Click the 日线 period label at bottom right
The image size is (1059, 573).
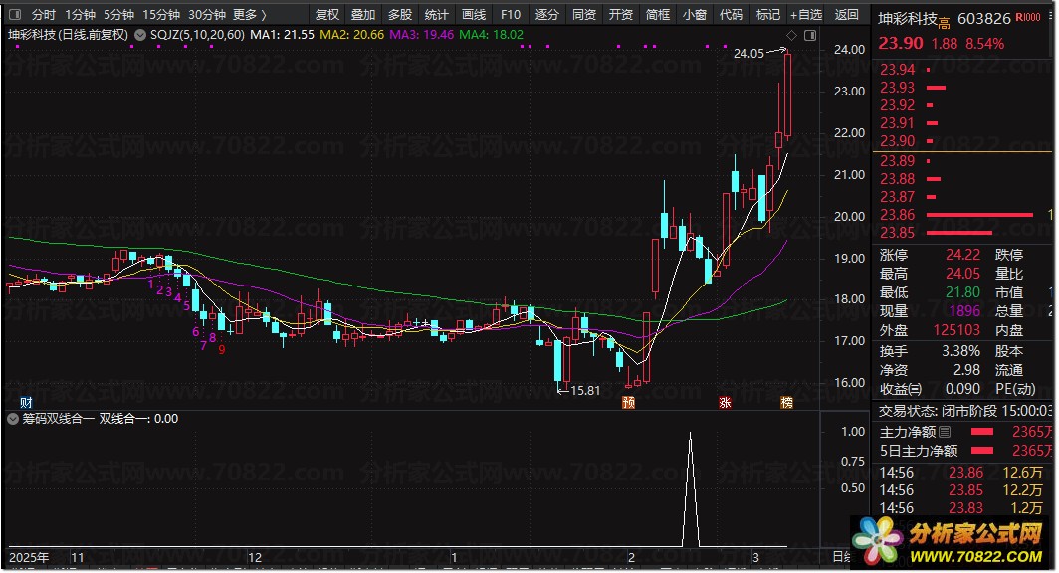click(842, 557)
